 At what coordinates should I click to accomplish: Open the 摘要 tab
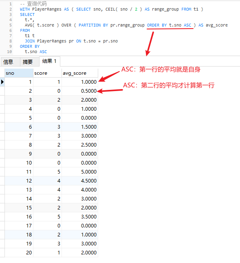30,62
